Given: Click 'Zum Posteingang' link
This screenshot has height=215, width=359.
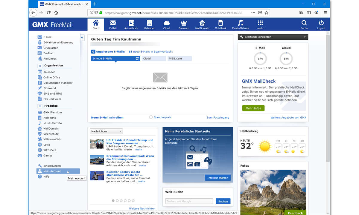Looking at the screenshot, I should 218,117.
